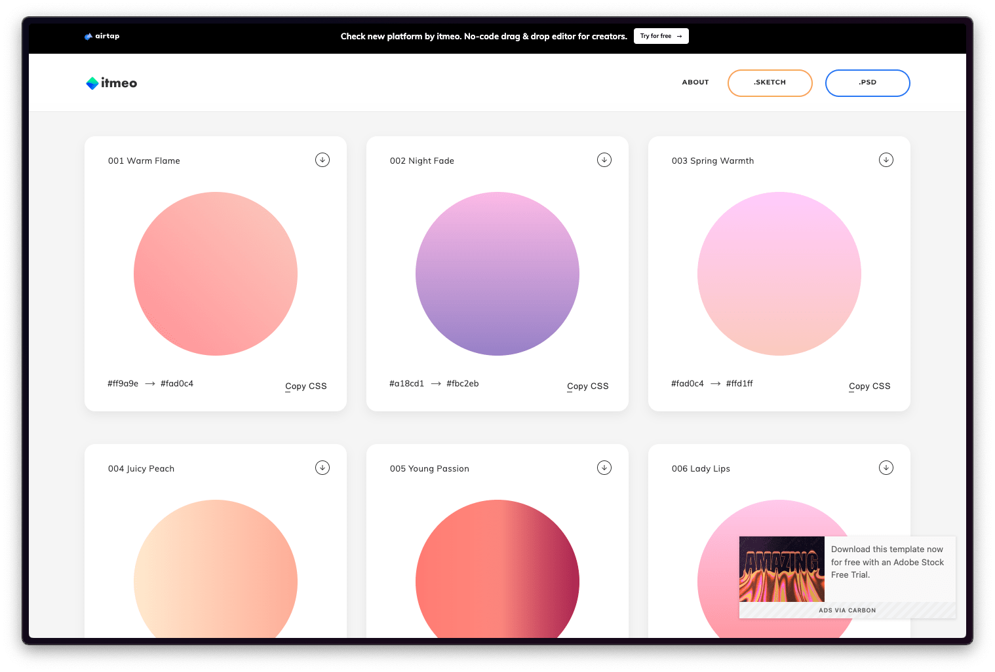
Task: Click the Juicy Peach gradient circle
Action: point(216,569)
